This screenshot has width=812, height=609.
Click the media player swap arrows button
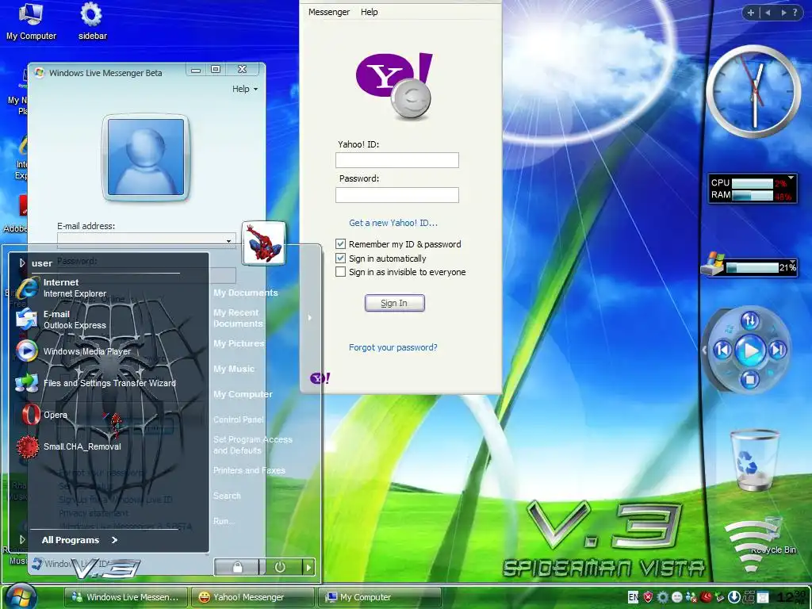750,320
